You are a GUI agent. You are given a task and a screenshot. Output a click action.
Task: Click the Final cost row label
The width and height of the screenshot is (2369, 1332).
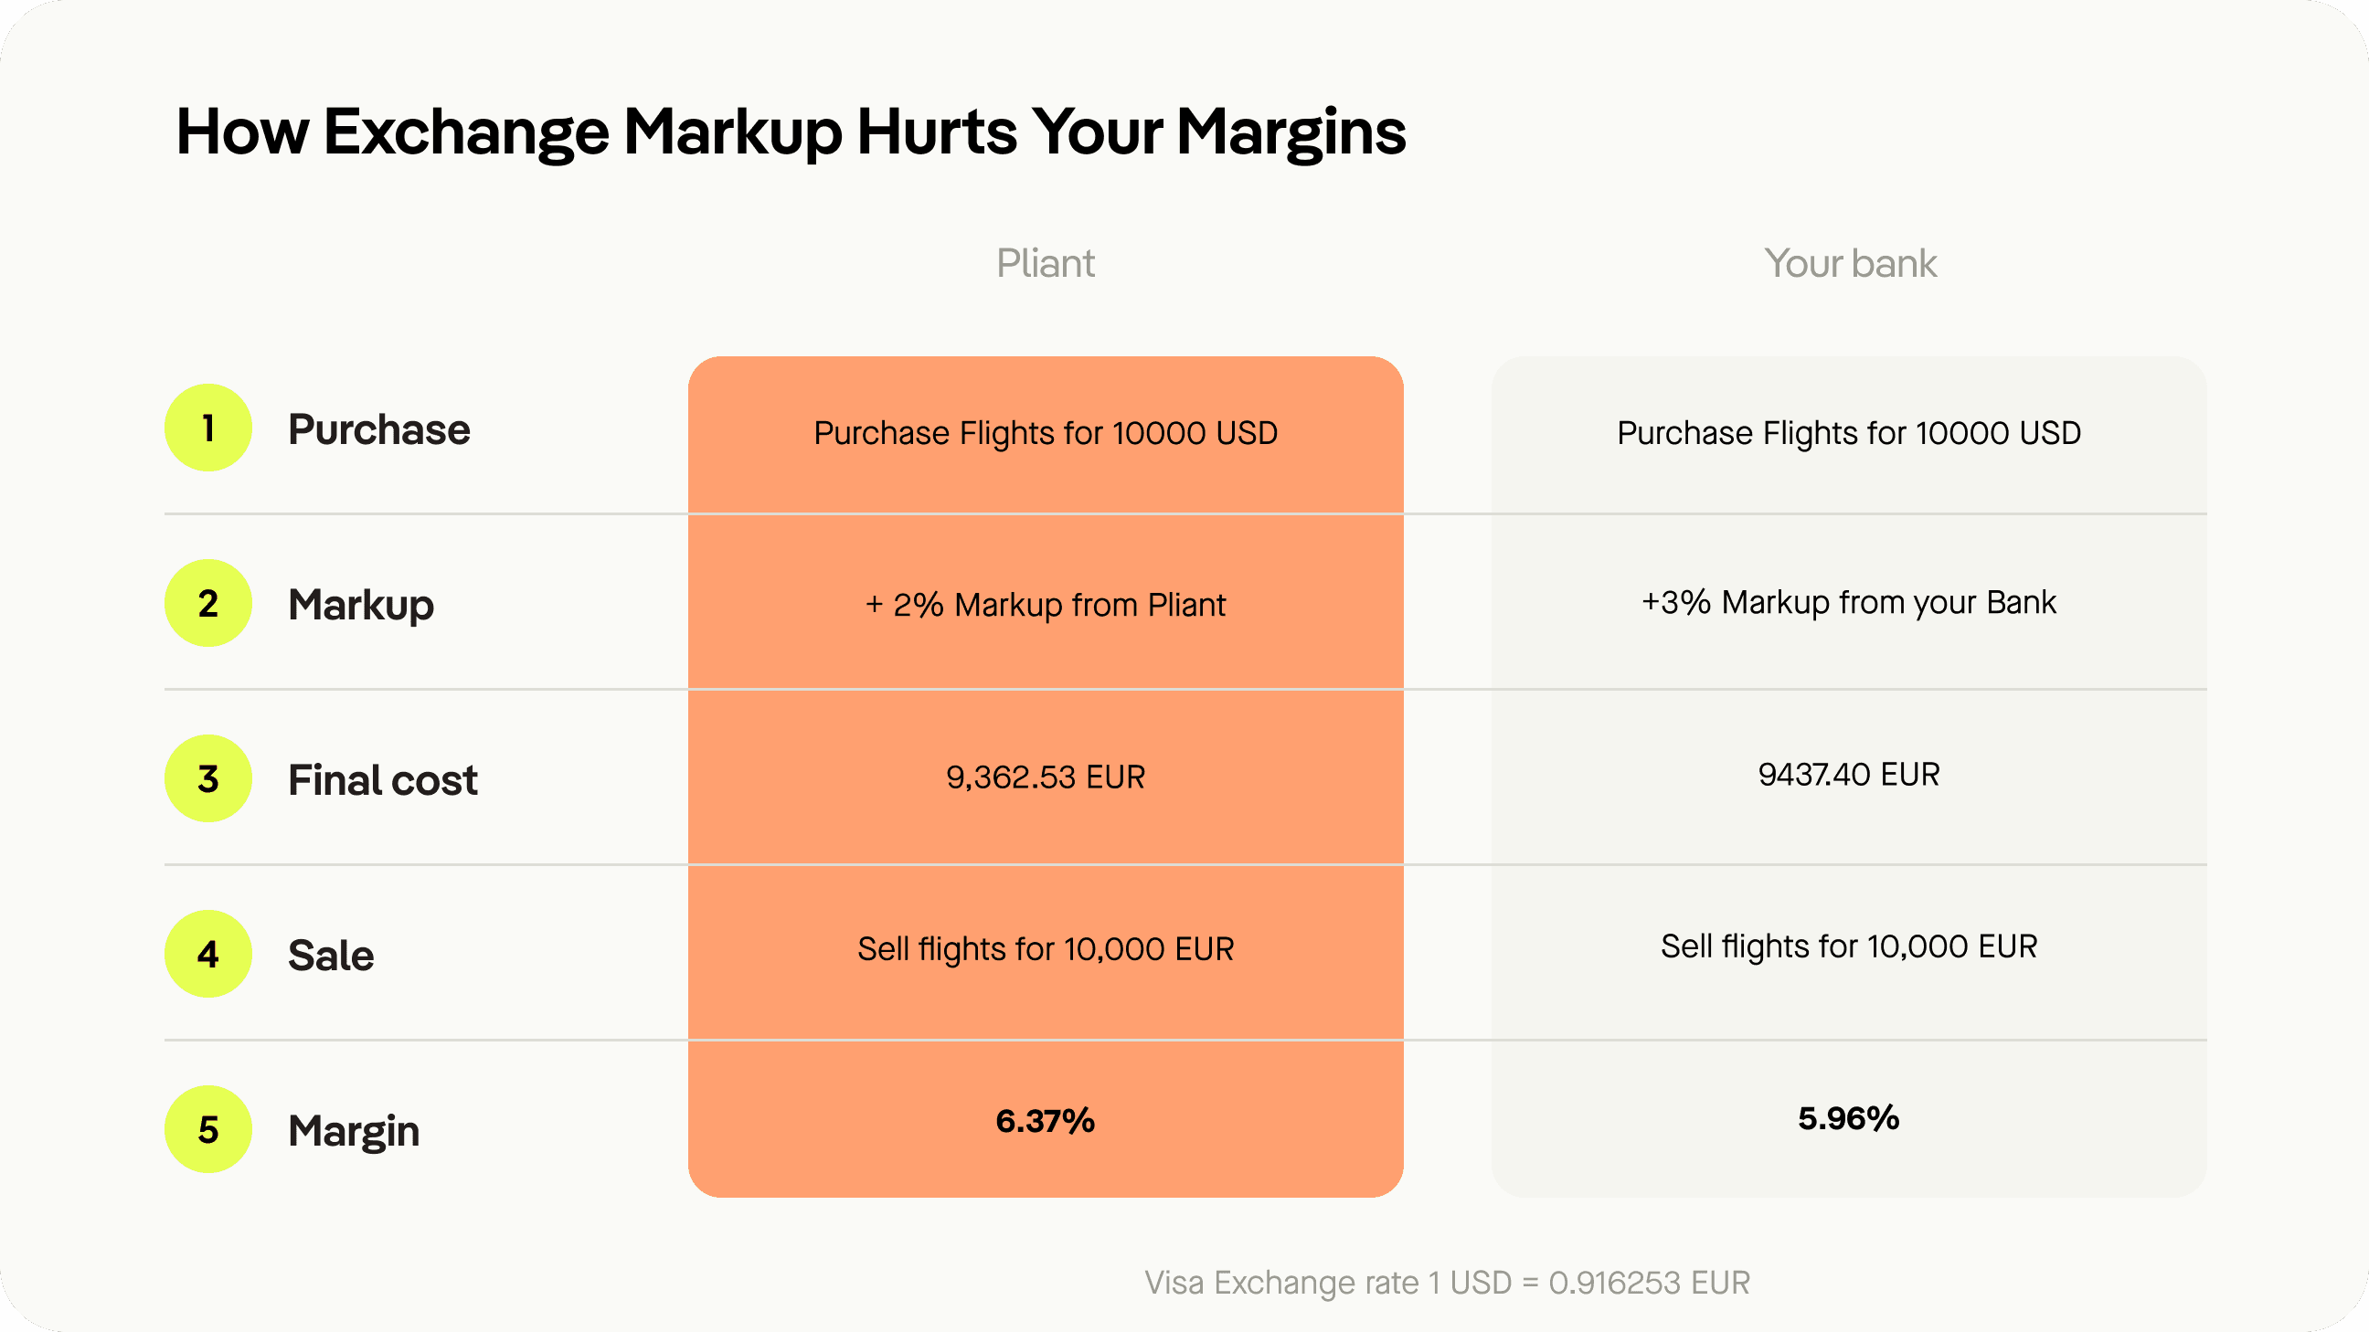pyautogui.click(x=383, y=780)
